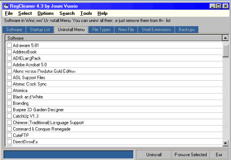
Task: Close the RegCleaner window
Action: pyautogui.click(x=225, y=6)
